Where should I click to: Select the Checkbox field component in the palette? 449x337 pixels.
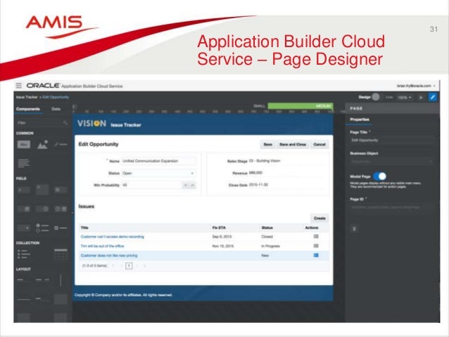(x=61, y=228)
